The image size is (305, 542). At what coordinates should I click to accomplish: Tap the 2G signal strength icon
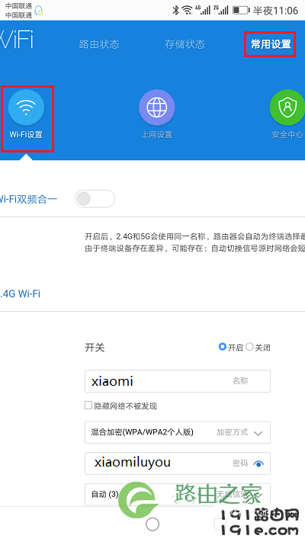(x=221, y=10)
